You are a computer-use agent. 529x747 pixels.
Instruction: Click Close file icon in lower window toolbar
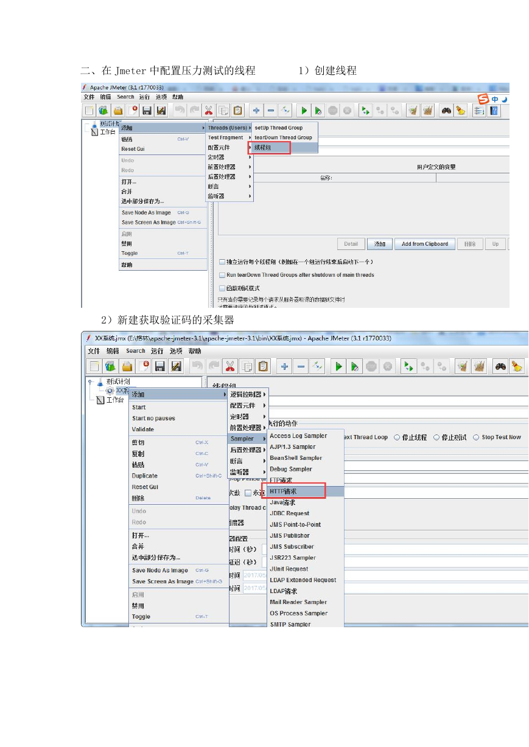click(144, 366)
